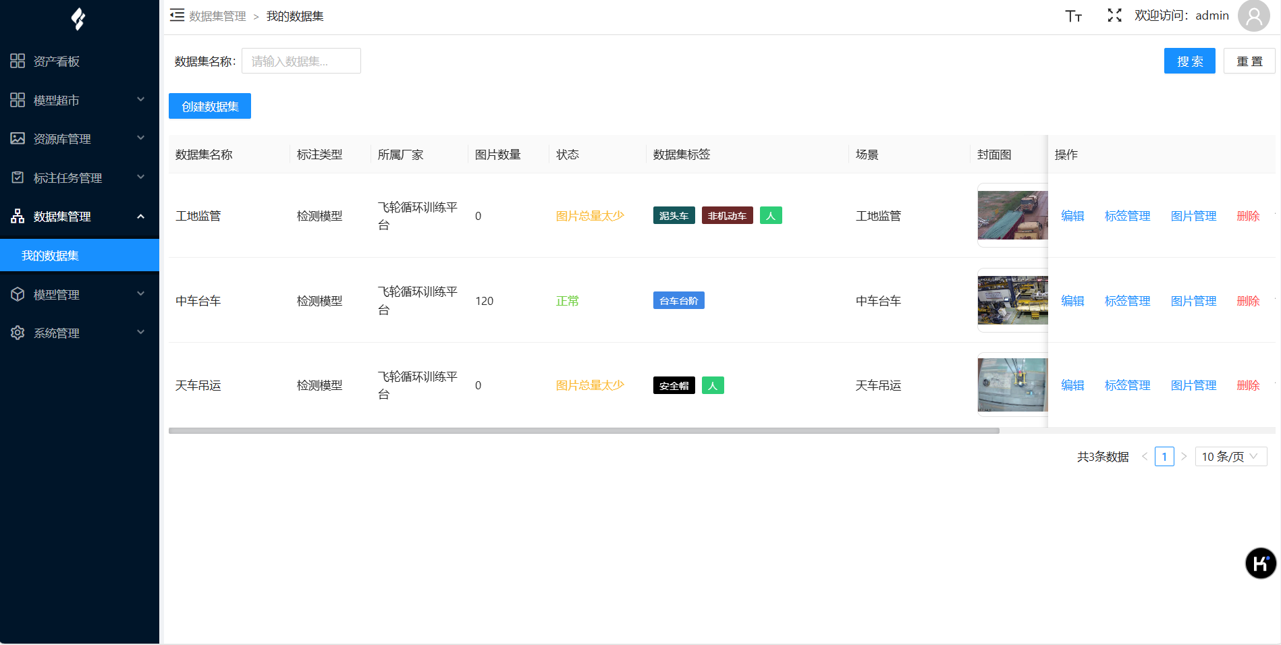The image size is (1281, 645).
Task: Expand the 模型超市 sidebar menu
Action: click(x=78, y=101)
